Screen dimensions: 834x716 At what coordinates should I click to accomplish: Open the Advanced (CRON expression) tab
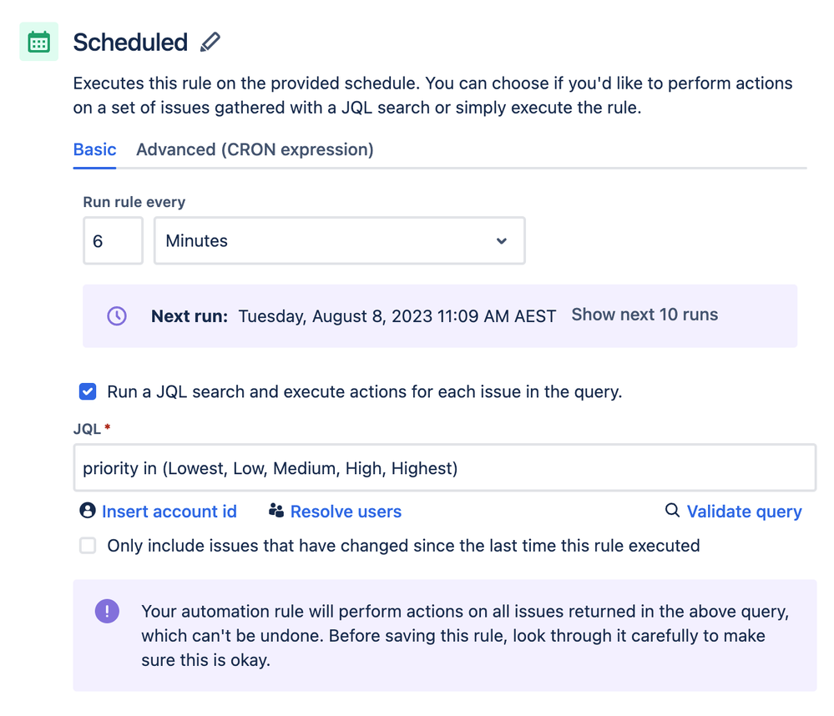(255, 150)
